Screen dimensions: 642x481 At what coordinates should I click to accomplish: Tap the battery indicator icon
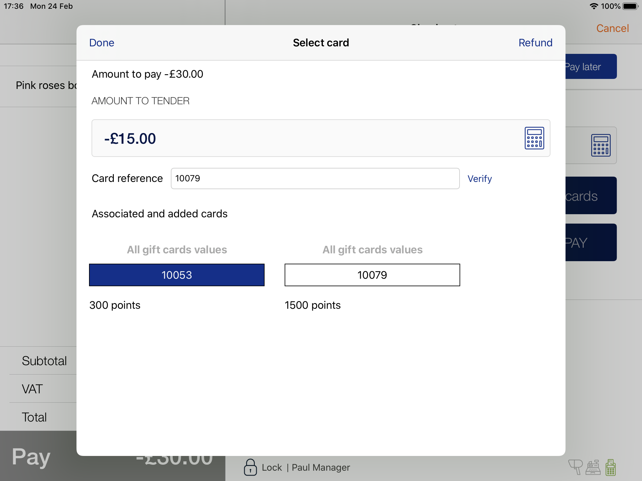coord(630,6)
